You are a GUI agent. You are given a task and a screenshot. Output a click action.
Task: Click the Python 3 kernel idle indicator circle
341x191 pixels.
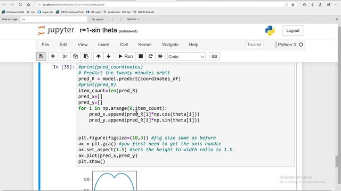click(301, 45)
